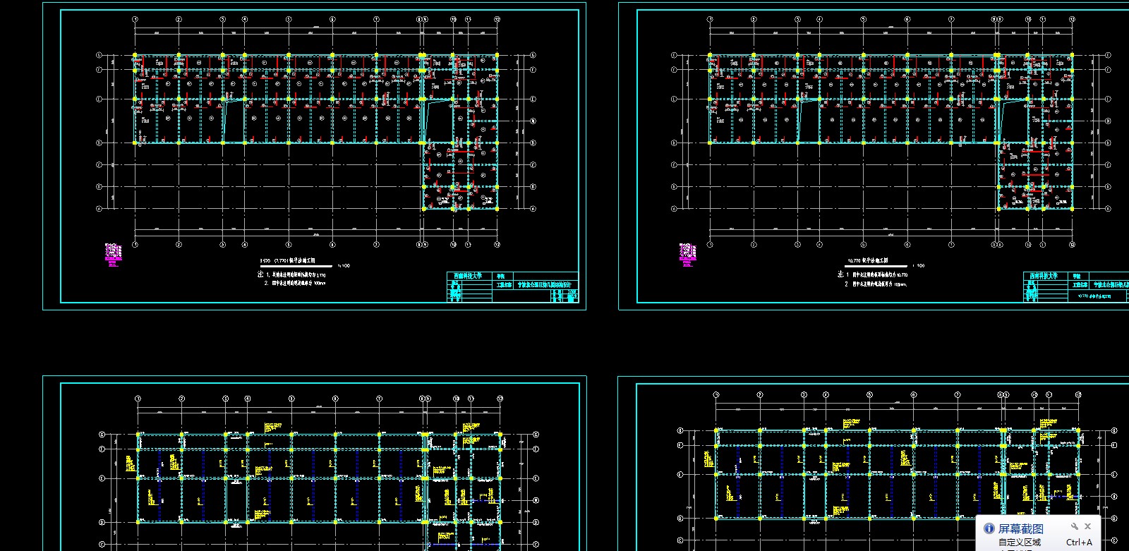
Task: Click the 西南科技大学 title block in top-left sheet
Action: point(513,287)
